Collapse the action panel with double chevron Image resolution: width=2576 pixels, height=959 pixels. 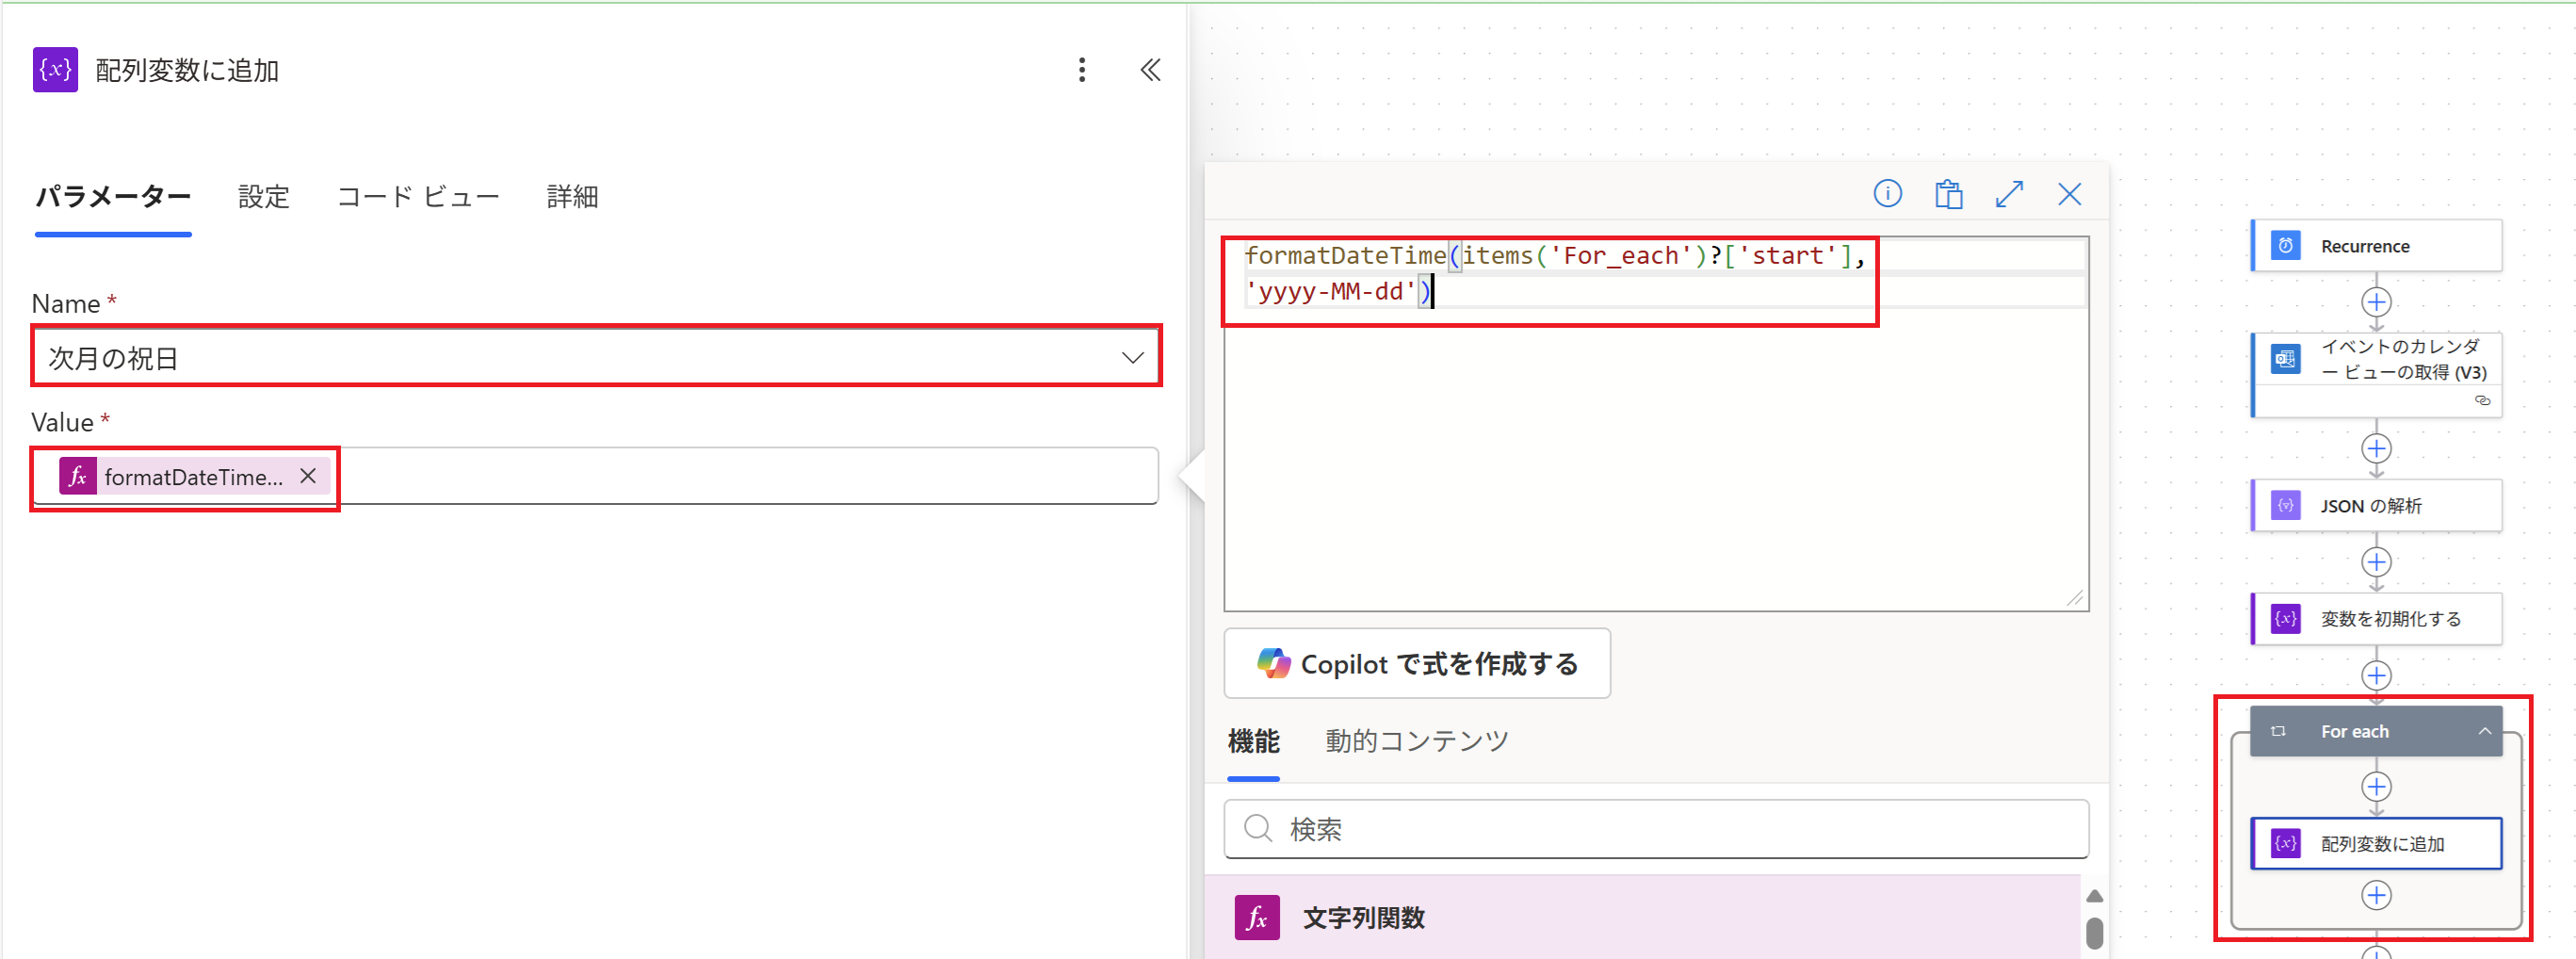(x=1151, y=70)
